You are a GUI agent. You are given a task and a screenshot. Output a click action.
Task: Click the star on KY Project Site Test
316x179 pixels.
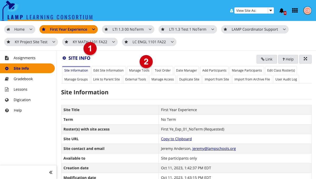tap(8, 42)
